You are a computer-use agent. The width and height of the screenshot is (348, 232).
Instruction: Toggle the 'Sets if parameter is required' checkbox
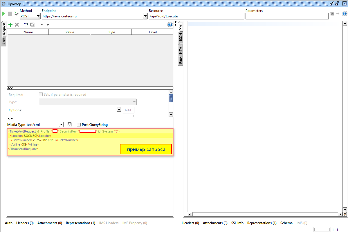41,95
